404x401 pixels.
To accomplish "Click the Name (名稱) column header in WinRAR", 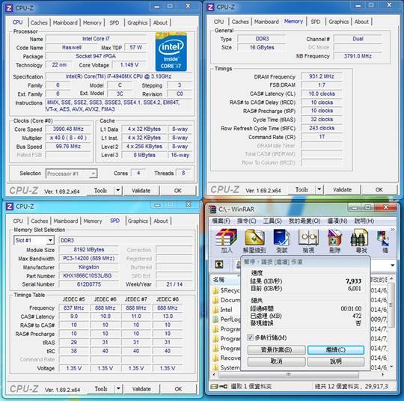I will click(226, 280).
